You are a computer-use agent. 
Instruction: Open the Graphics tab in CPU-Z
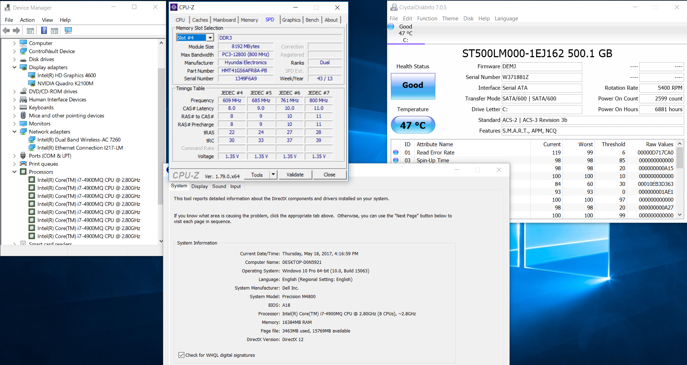coord(291,20)
